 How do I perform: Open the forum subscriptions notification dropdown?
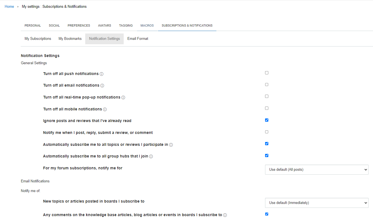click(317, 169)
